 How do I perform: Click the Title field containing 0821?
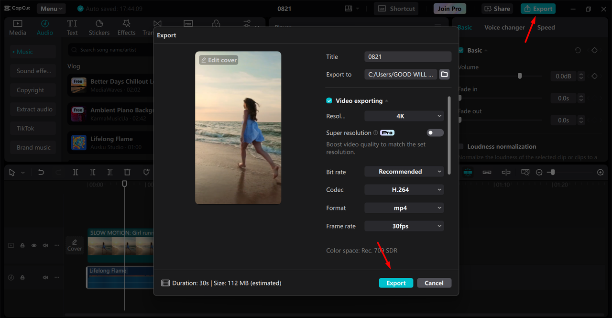[x=408, y=56]
